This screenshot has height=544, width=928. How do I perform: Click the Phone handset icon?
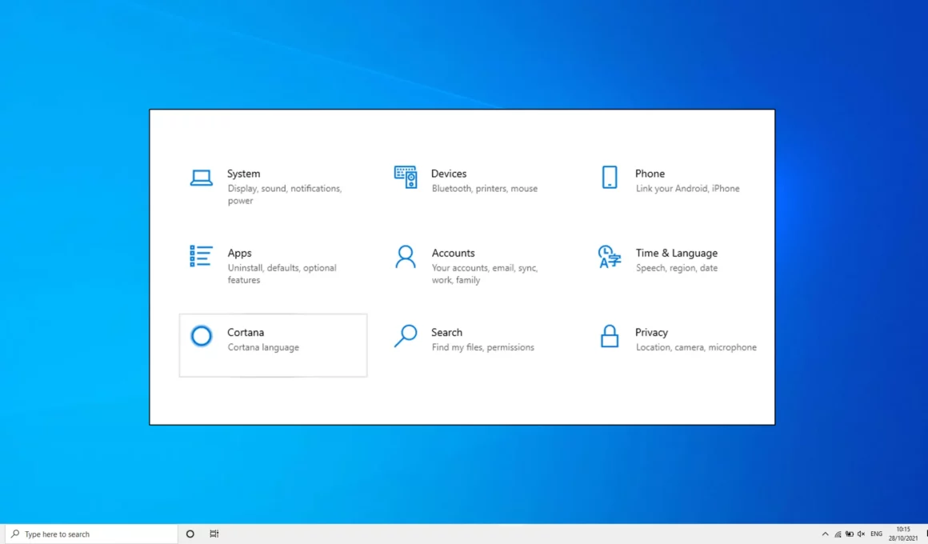(x=610, y=177)
